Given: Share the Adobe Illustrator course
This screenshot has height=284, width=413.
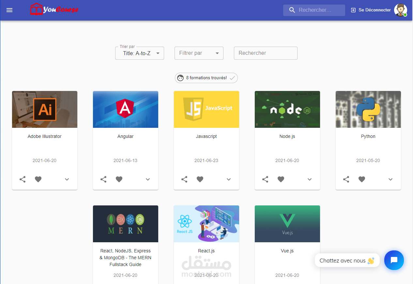Looking at the screenshot, I should click(22, 179).
